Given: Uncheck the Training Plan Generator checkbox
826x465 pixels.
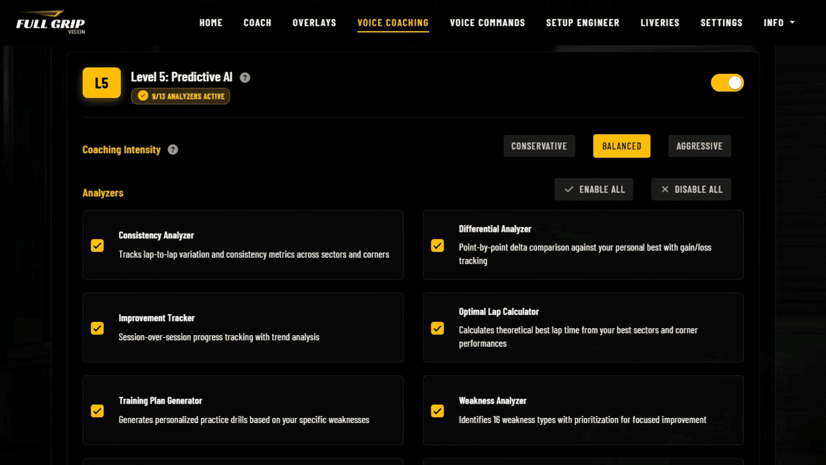Looking at the screenshot, I should (x=98, y=411).
